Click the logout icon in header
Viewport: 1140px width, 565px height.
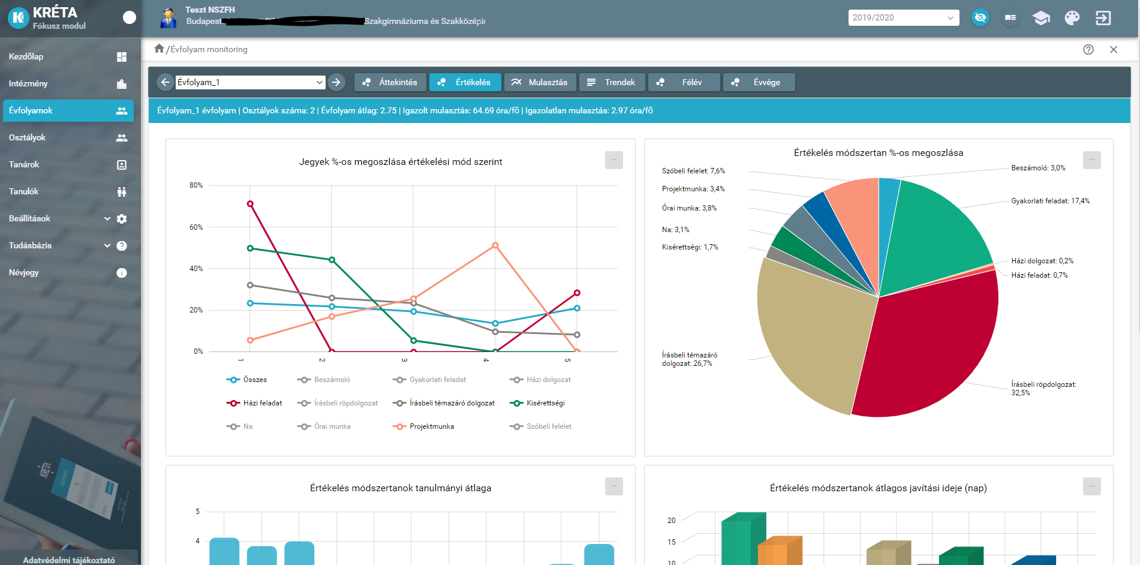(x=1103, y=18)
